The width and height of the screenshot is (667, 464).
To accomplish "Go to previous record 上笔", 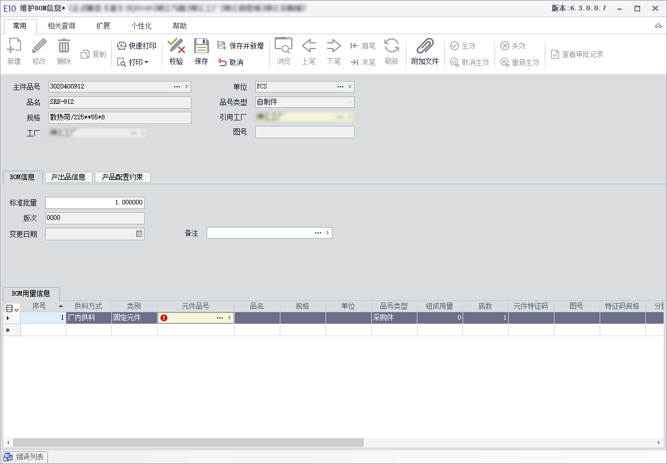I will tap(308, 51).
